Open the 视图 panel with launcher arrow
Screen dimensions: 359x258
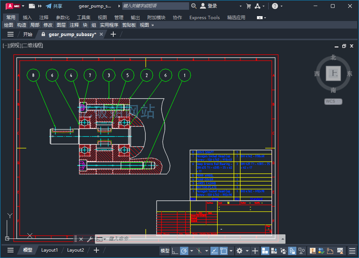click(x=147, y=25)
